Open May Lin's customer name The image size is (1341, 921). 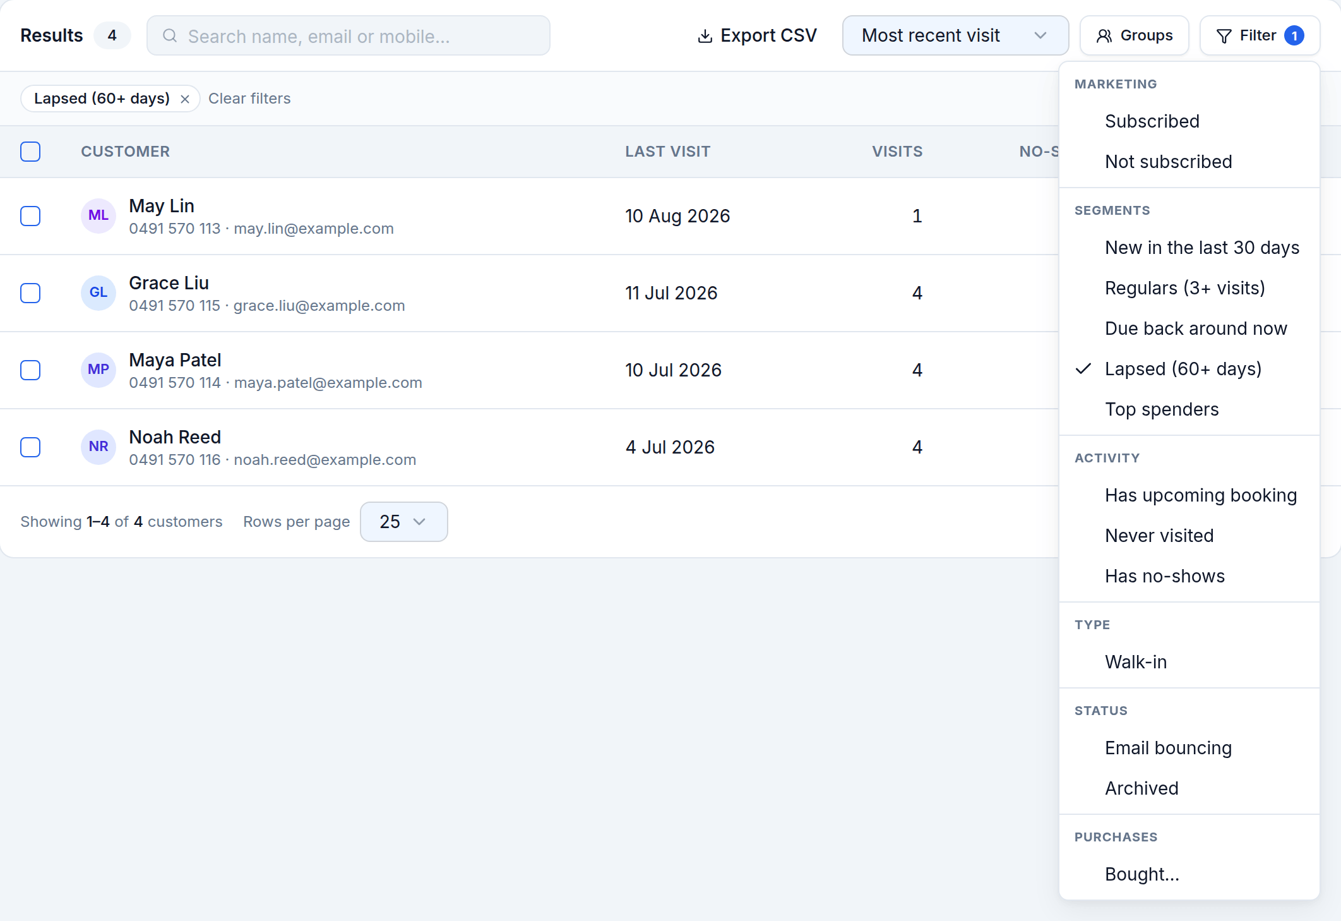(162, 206)
